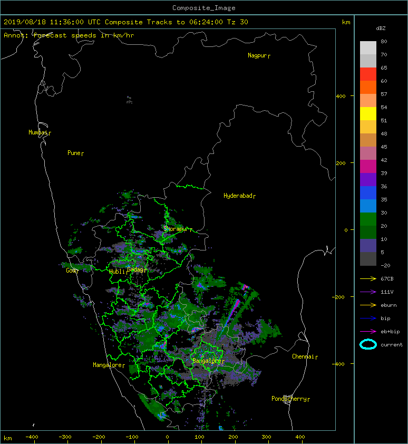Image resolution: width=408 pixels, height=444 pixels.
Task: Select the Chennai city label
Action: [303, 356]
